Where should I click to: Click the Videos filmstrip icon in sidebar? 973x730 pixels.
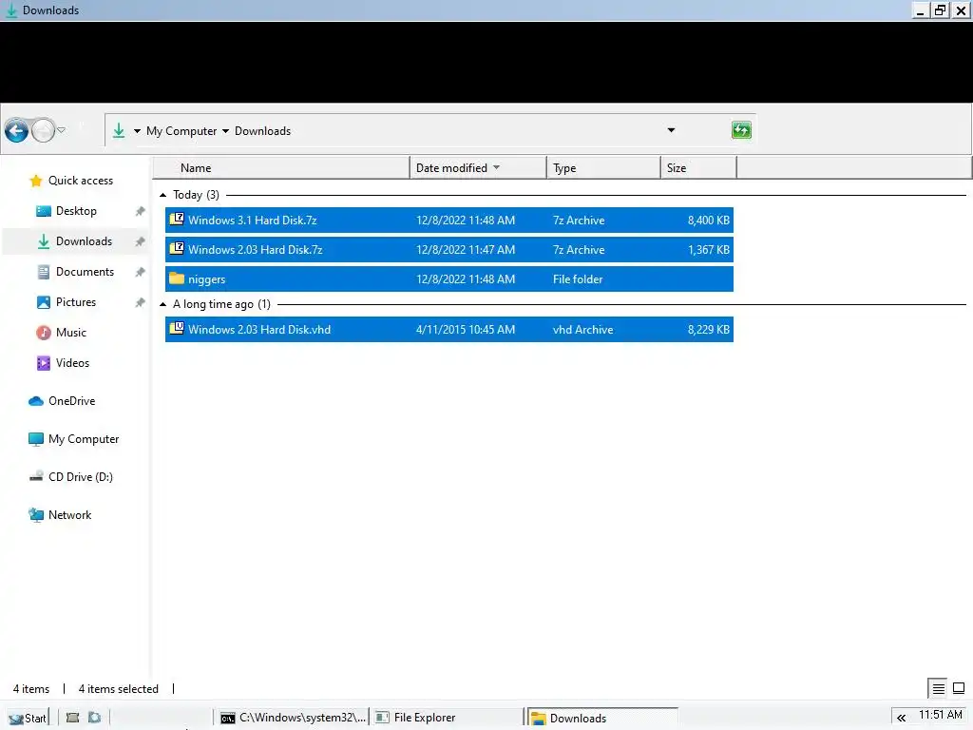point(44,363)
